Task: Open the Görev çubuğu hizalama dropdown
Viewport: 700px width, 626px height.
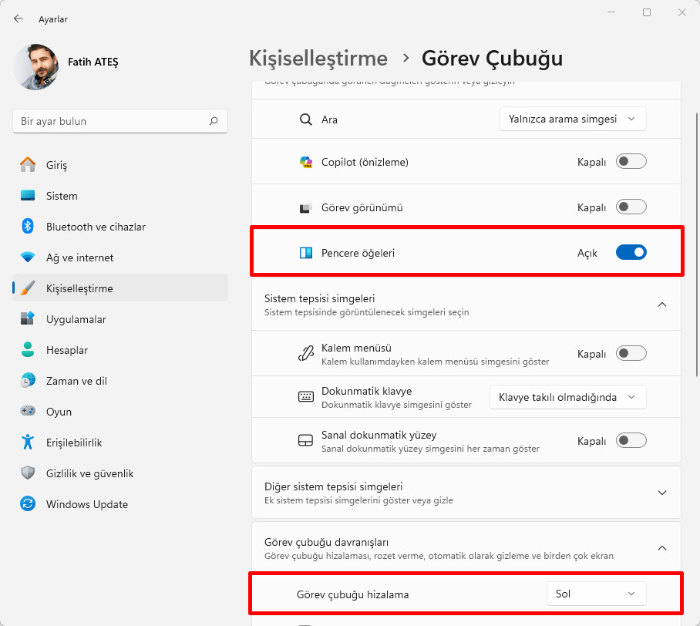Action: click(597, 594)
